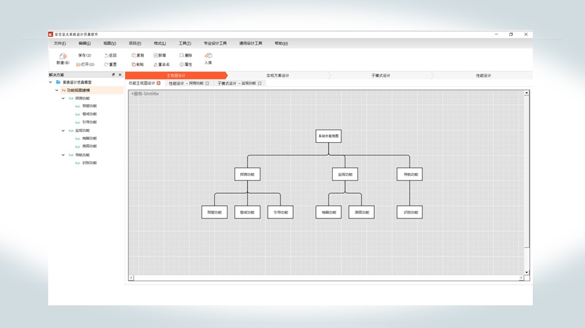Viewport: 585px width, 328px height.
Task: Click the 保存 (Save) toolbar button
Action: click(84, 55)
